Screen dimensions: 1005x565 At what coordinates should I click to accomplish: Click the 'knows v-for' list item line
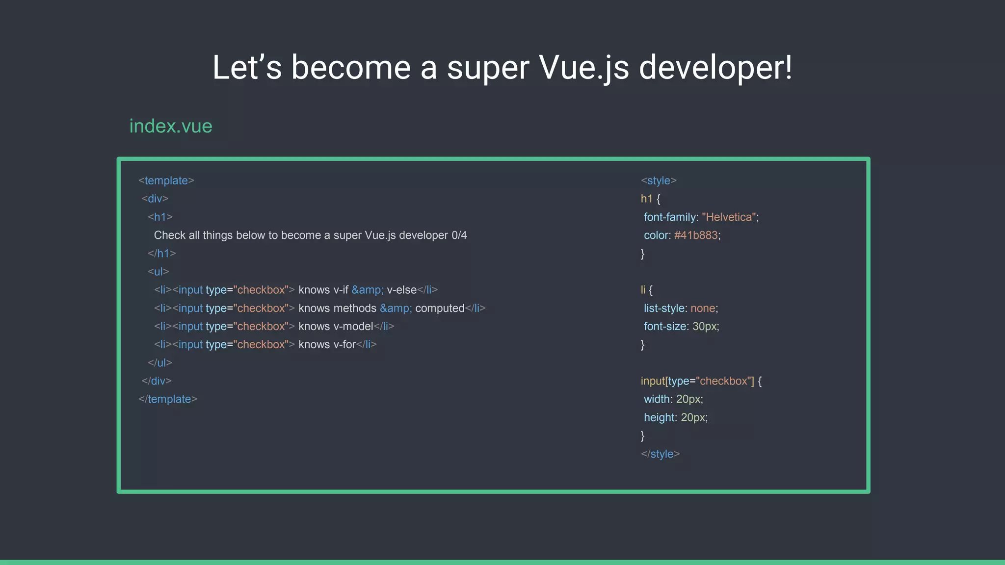[x=265, y=344]
